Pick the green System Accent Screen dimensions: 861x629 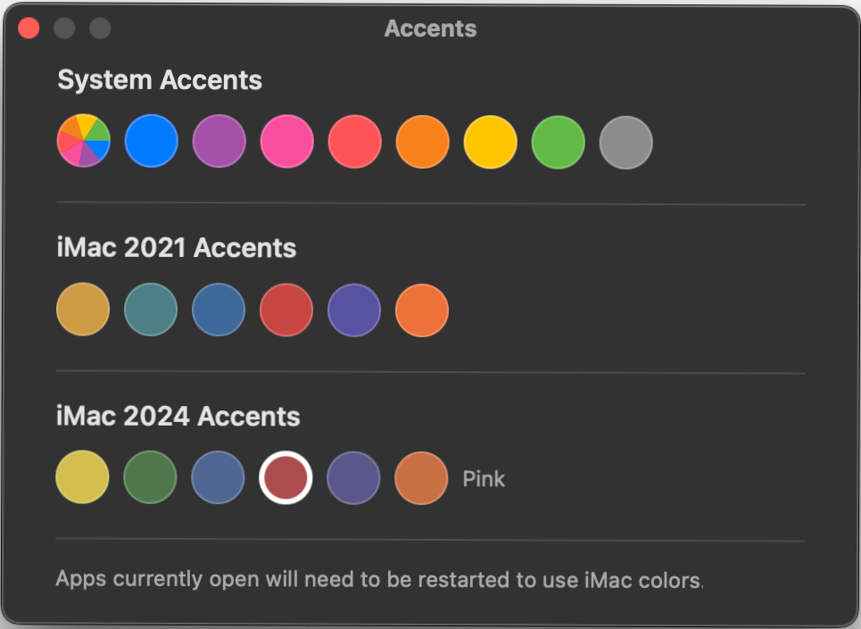tap(558, 141)
